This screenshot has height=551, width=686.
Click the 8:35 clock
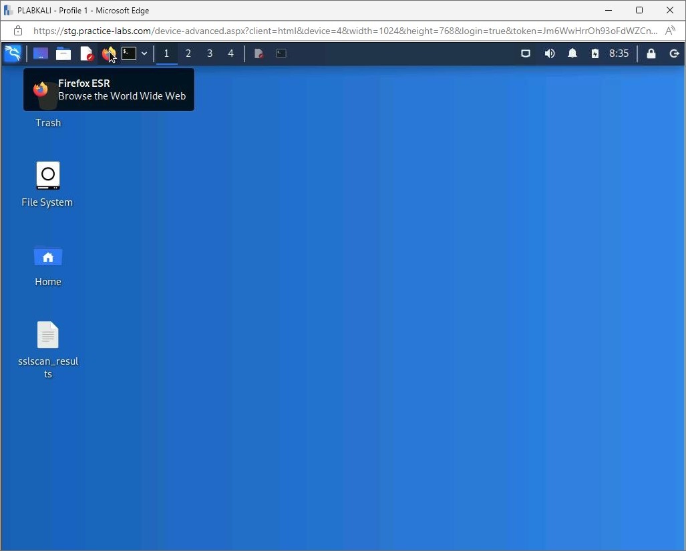pos(619,53)
